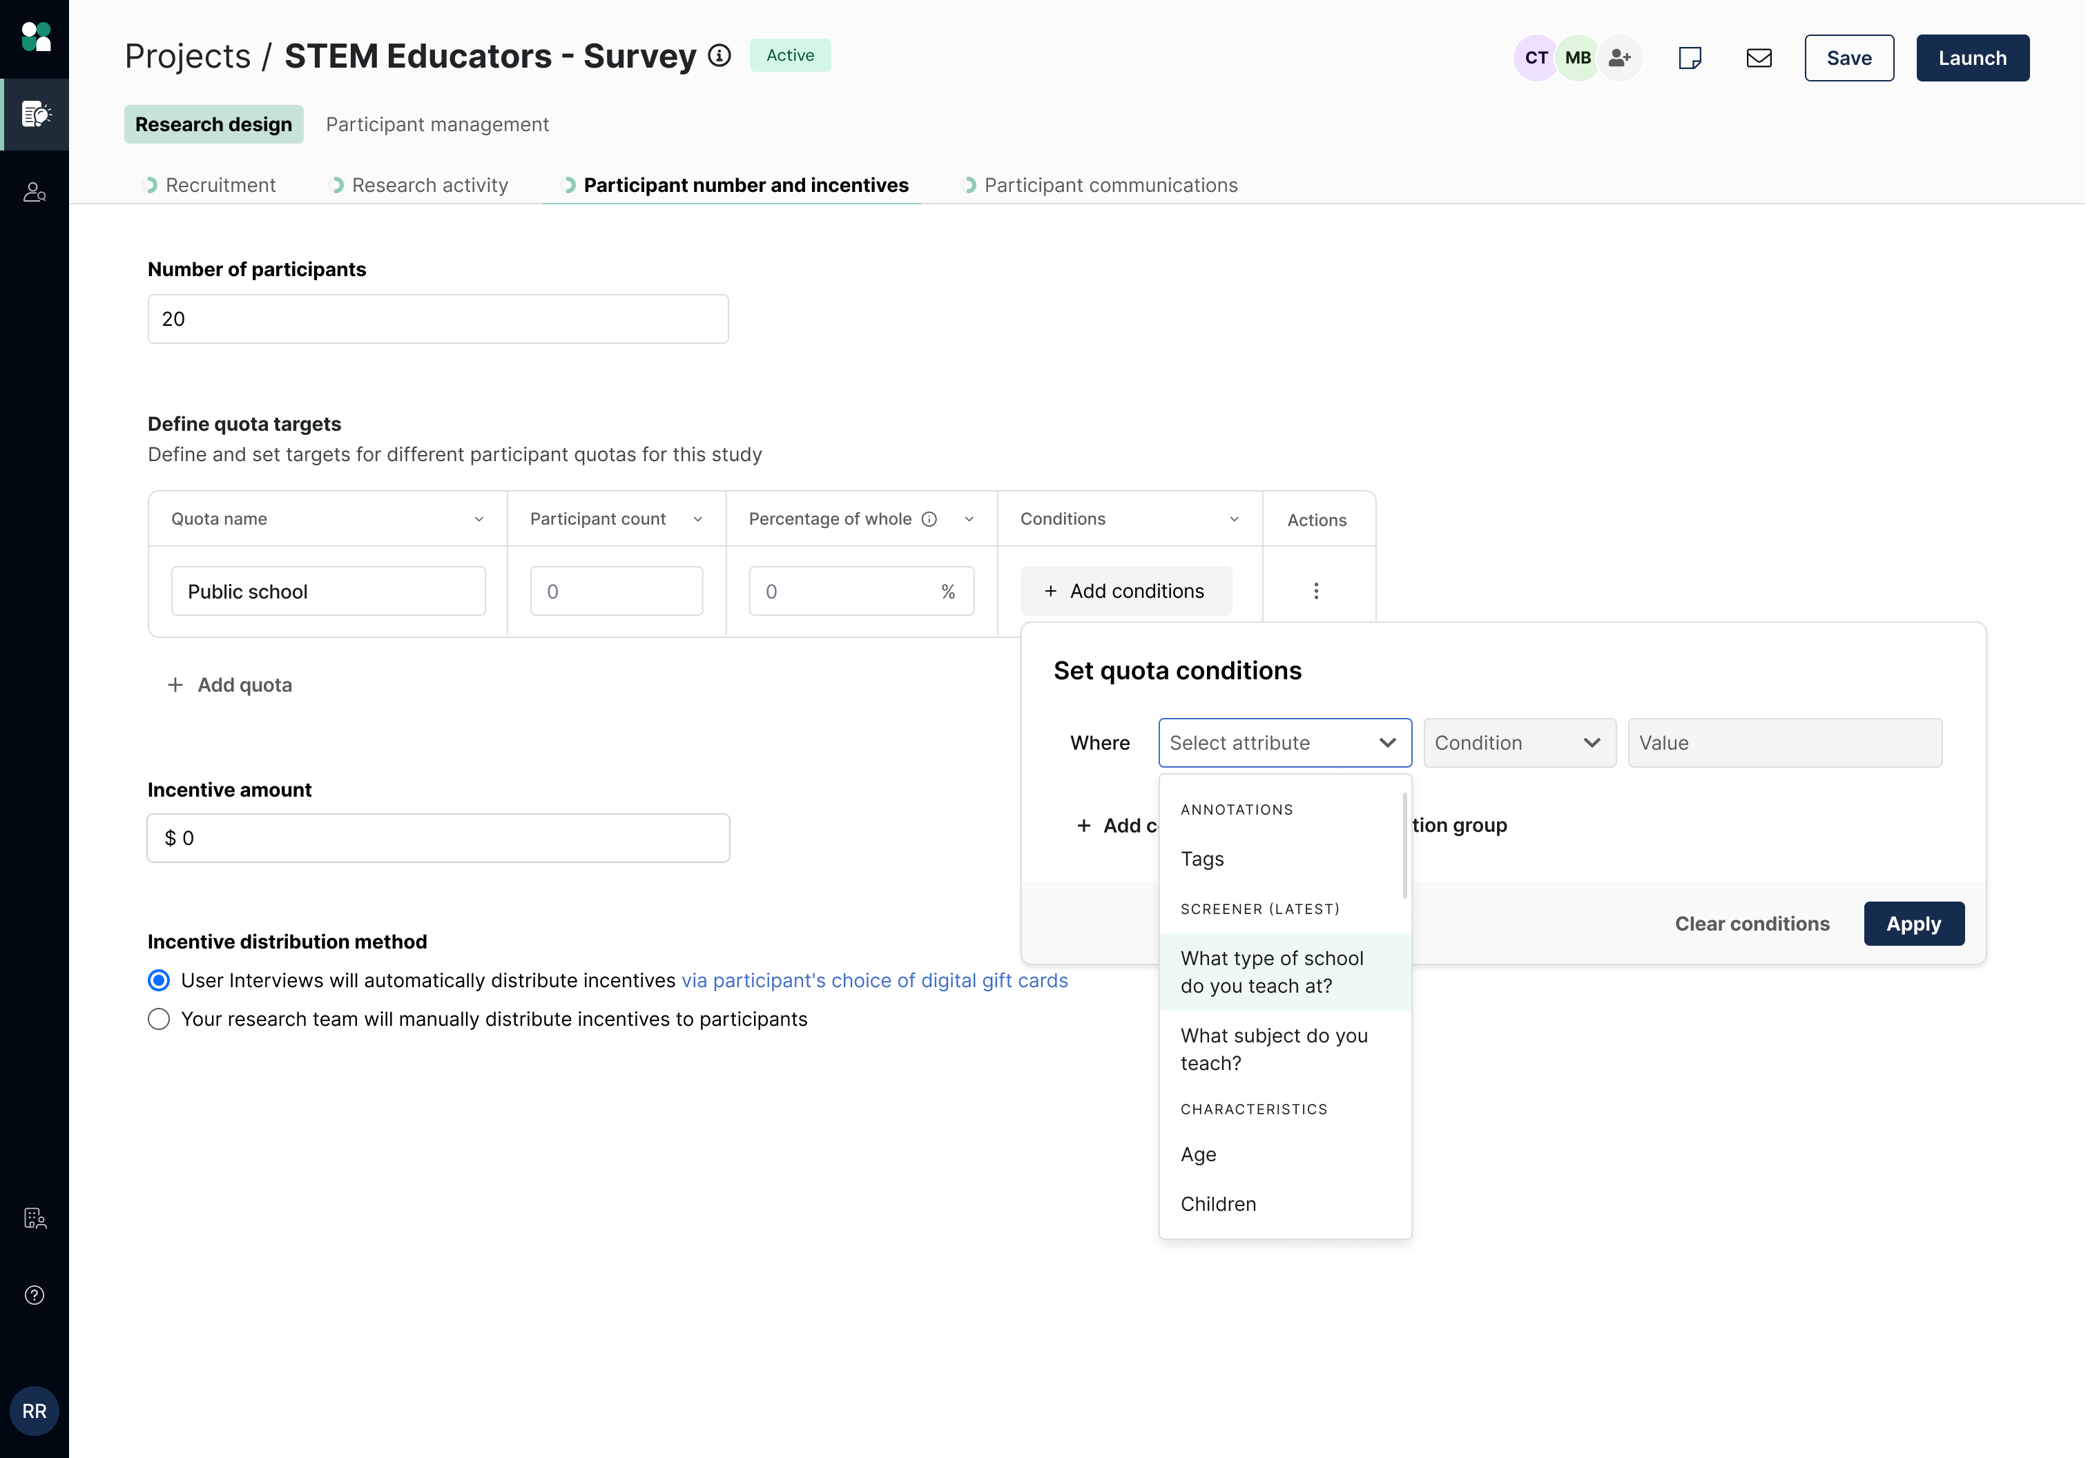Open the help question mark icon

point(35,1295)
